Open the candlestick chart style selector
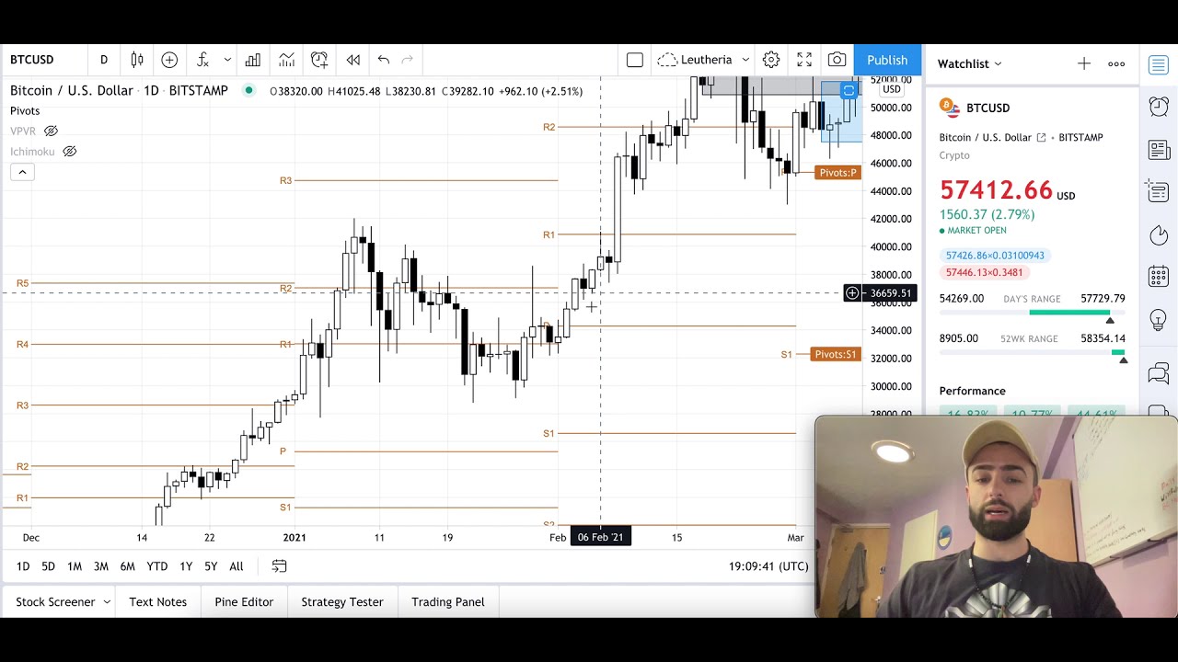1178x662 pixels. point(137,60)
